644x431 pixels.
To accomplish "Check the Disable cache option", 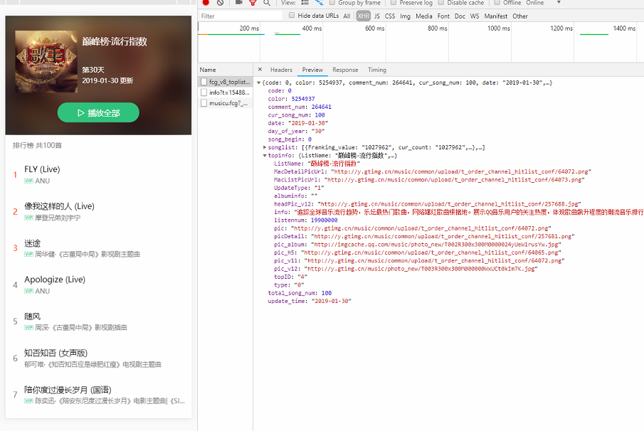I will [441, 2].
